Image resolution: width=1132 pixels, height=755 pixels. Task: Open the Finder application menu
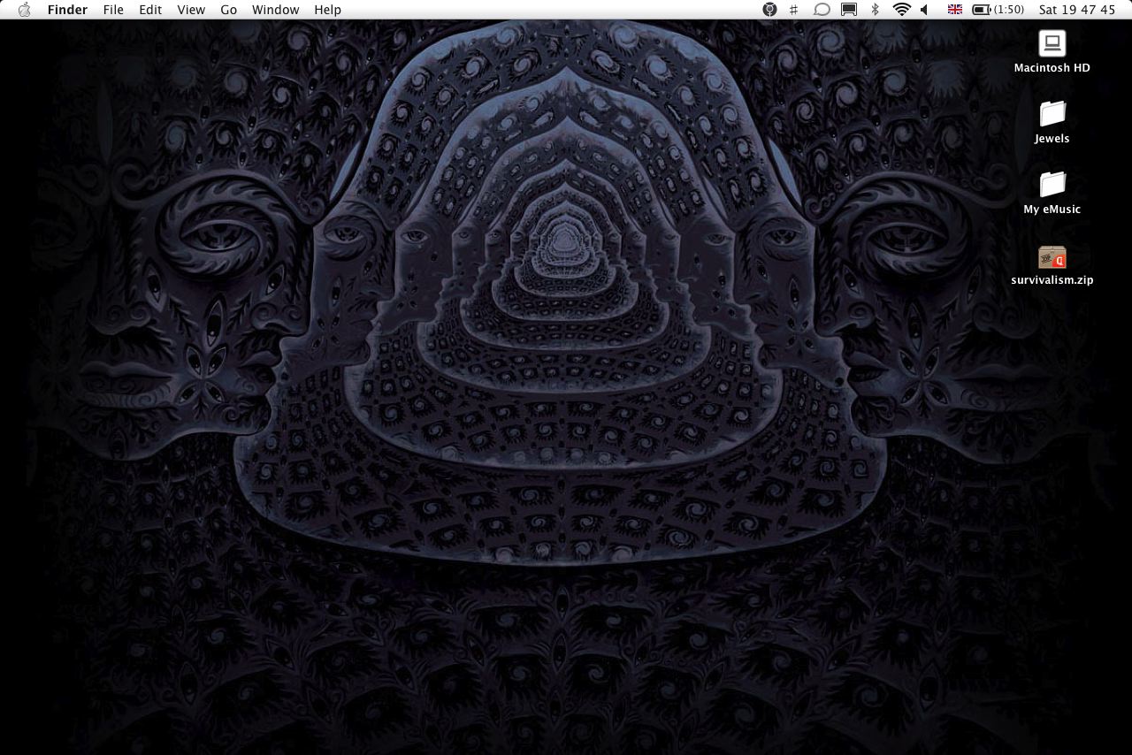[67, 10]
